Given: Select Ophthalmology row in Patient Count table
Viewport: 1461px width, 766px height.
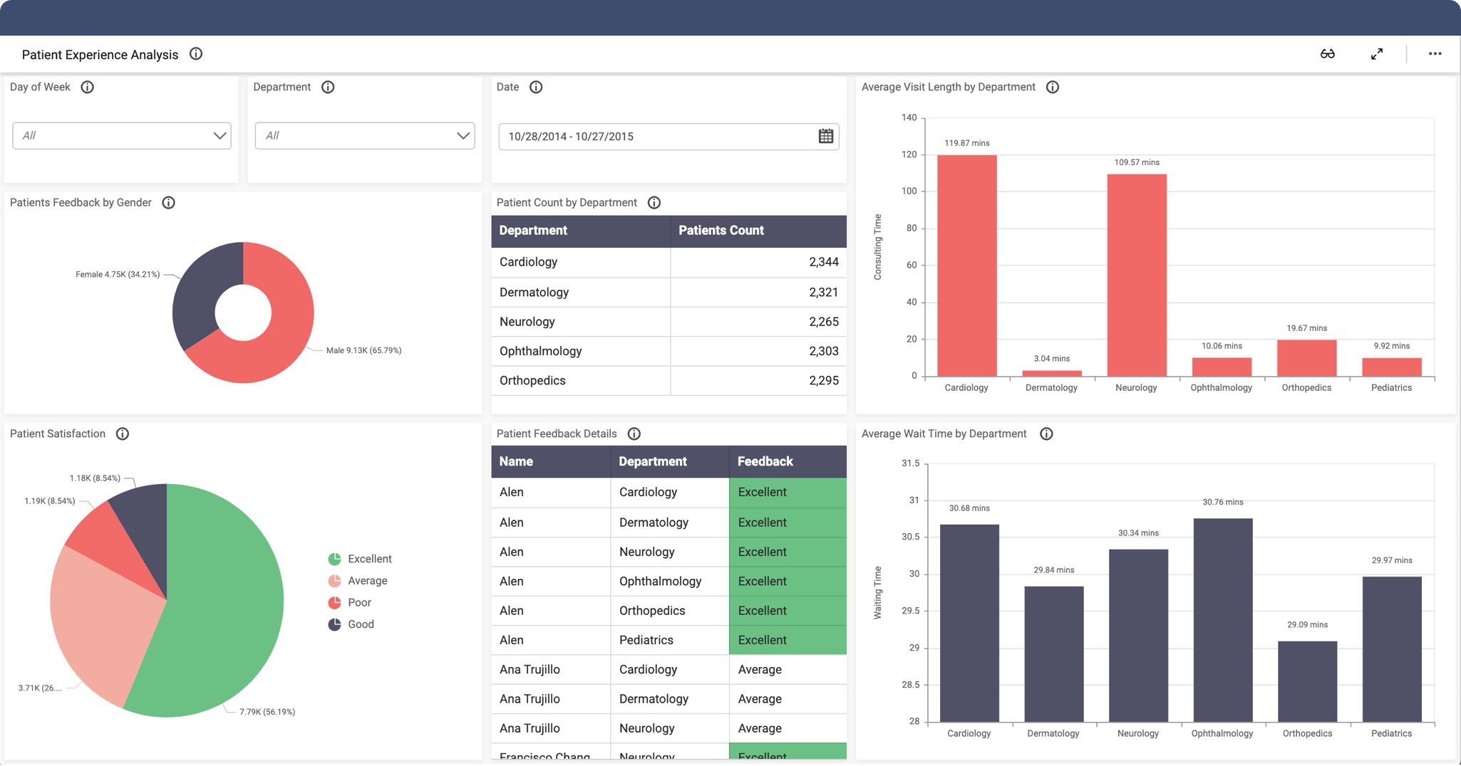Looking at the screenshot, I should pyautogui.click(x=668, y=351).
